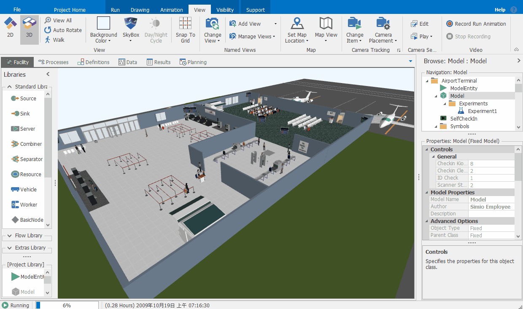Screen dimensions: 523x309
Task: Pick the Vehicle object from Standard Library
Action: point(28,190)
